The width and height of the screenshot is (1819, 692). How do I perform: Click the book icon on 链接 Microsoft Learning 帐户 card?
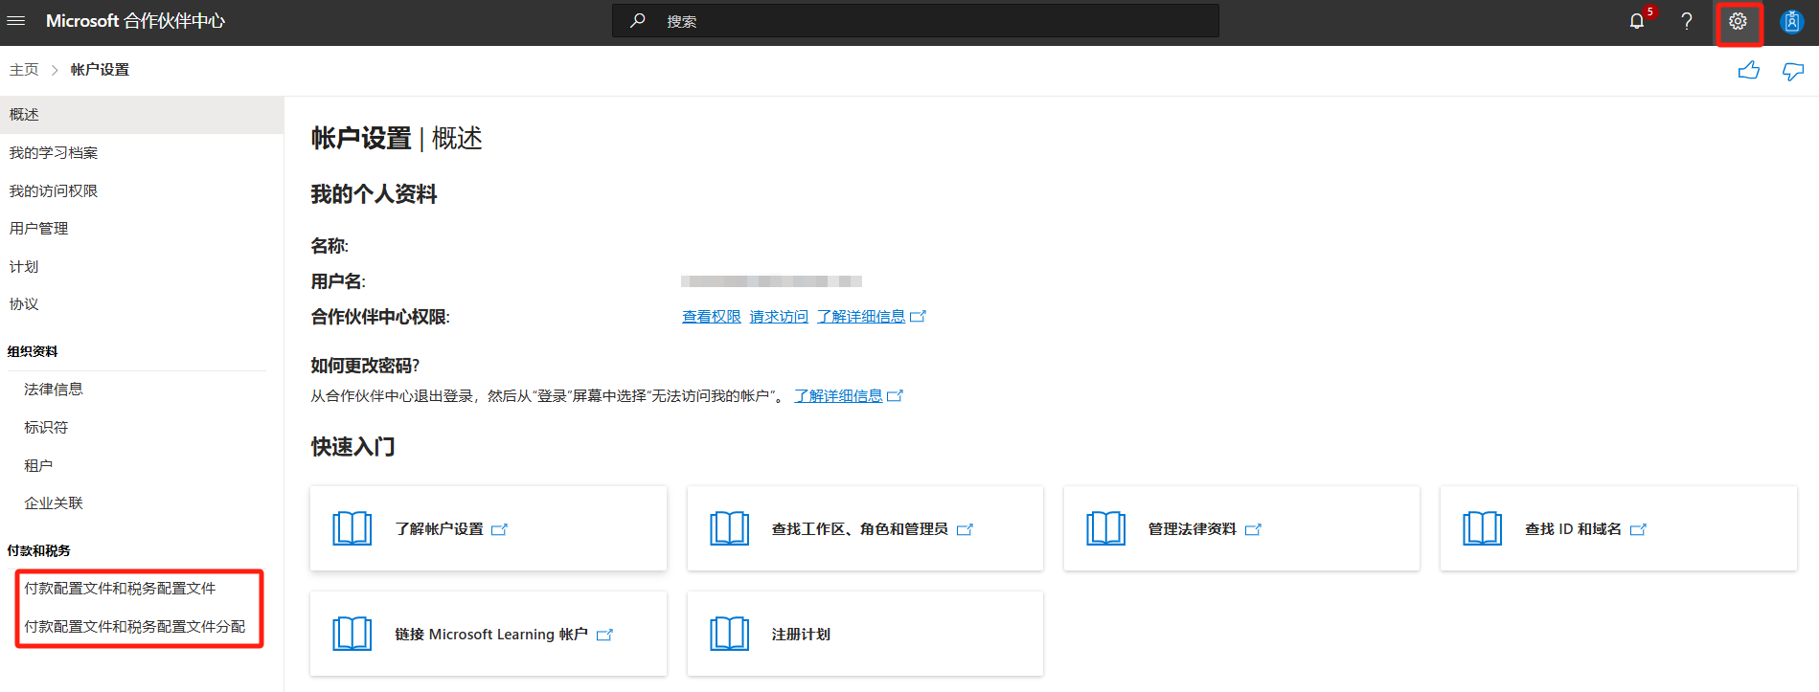tap(352, 634)
